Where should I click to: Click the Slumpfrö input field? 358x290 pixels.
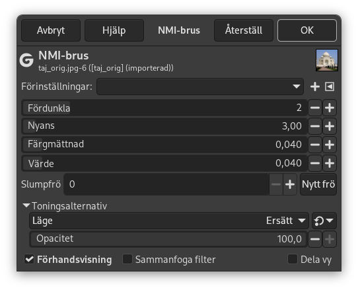166,184
